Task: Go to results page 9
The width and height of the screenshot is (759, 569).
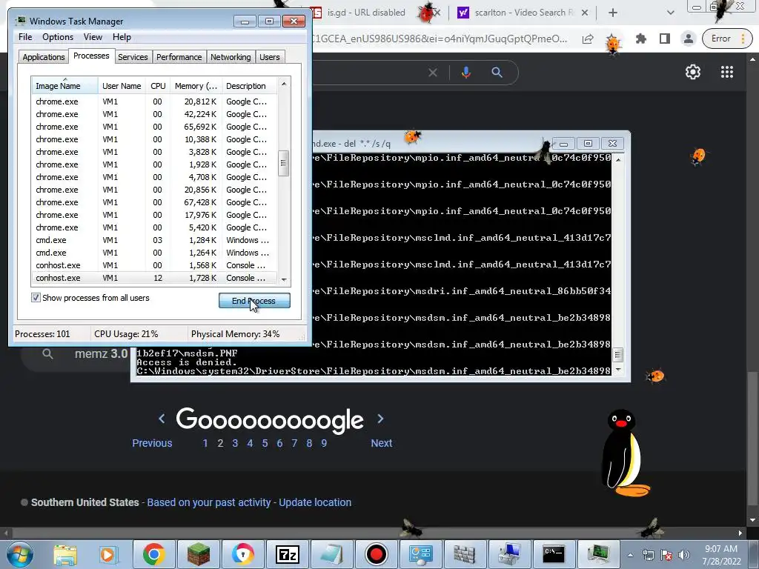Action: tap(324, 443)
